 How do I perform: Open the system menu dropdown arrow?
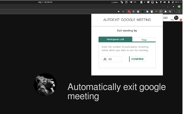[x=181, y=2]
